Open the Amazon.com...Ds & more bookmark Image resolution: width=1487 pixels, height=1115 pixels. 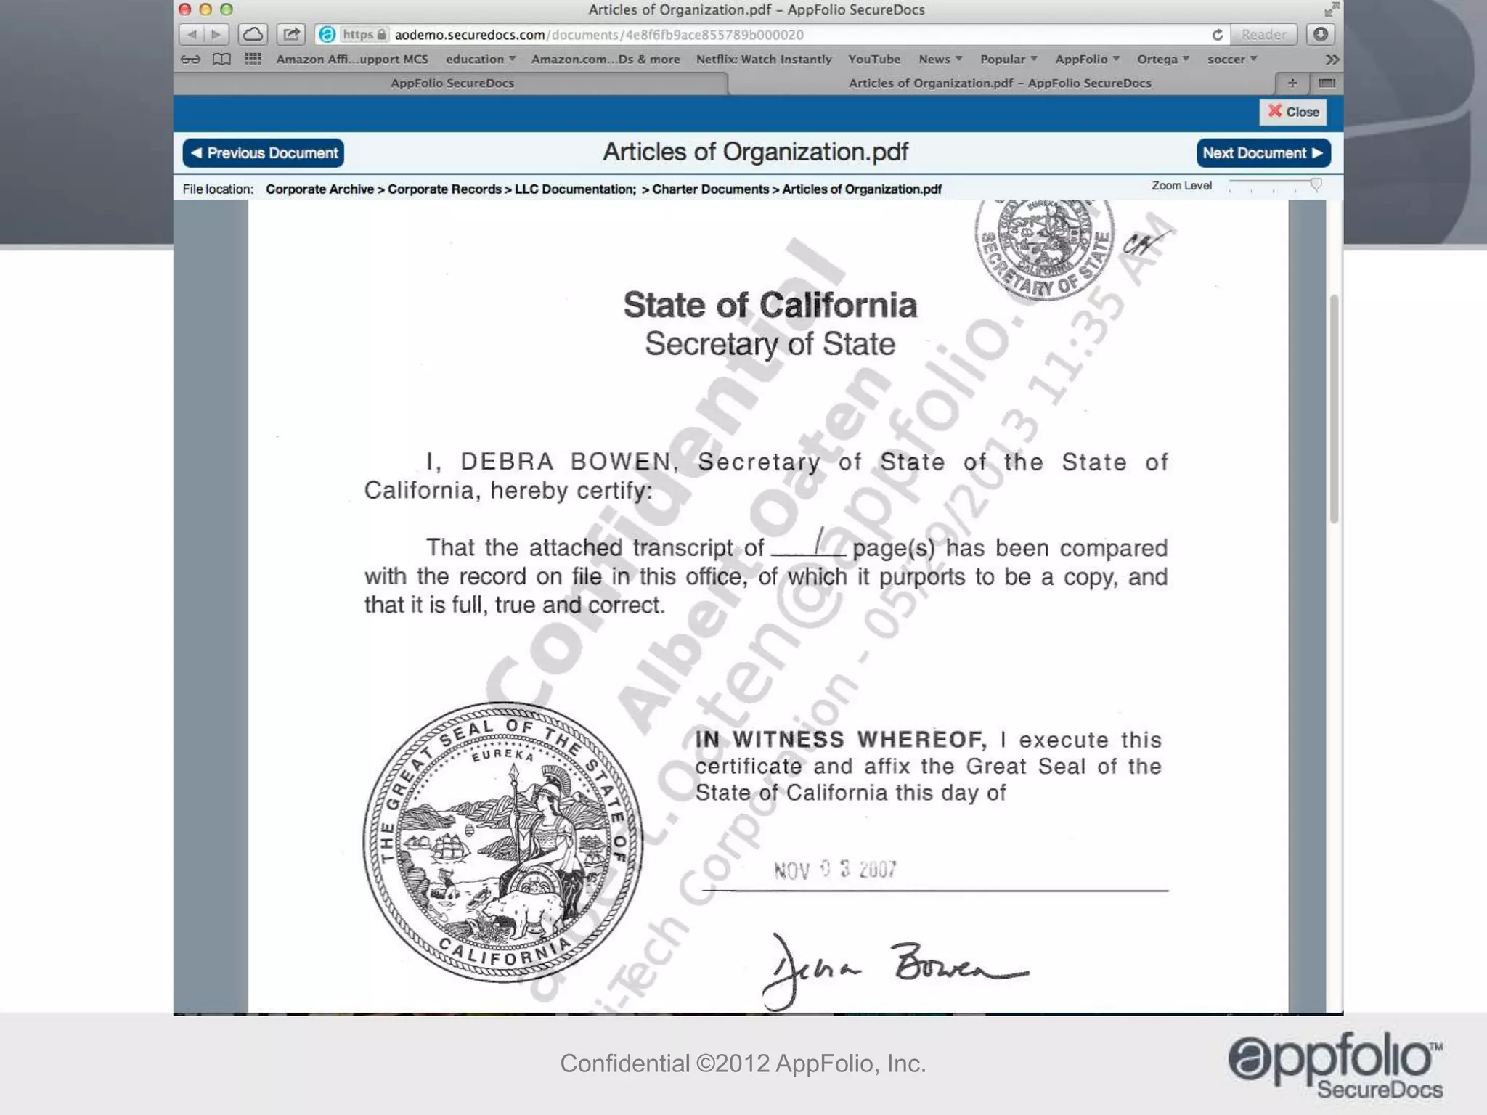pyautogui.click(x=605, y=59)
